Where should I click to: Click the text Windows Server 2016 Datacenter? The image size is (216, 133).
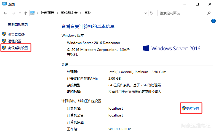pos(94,43)
